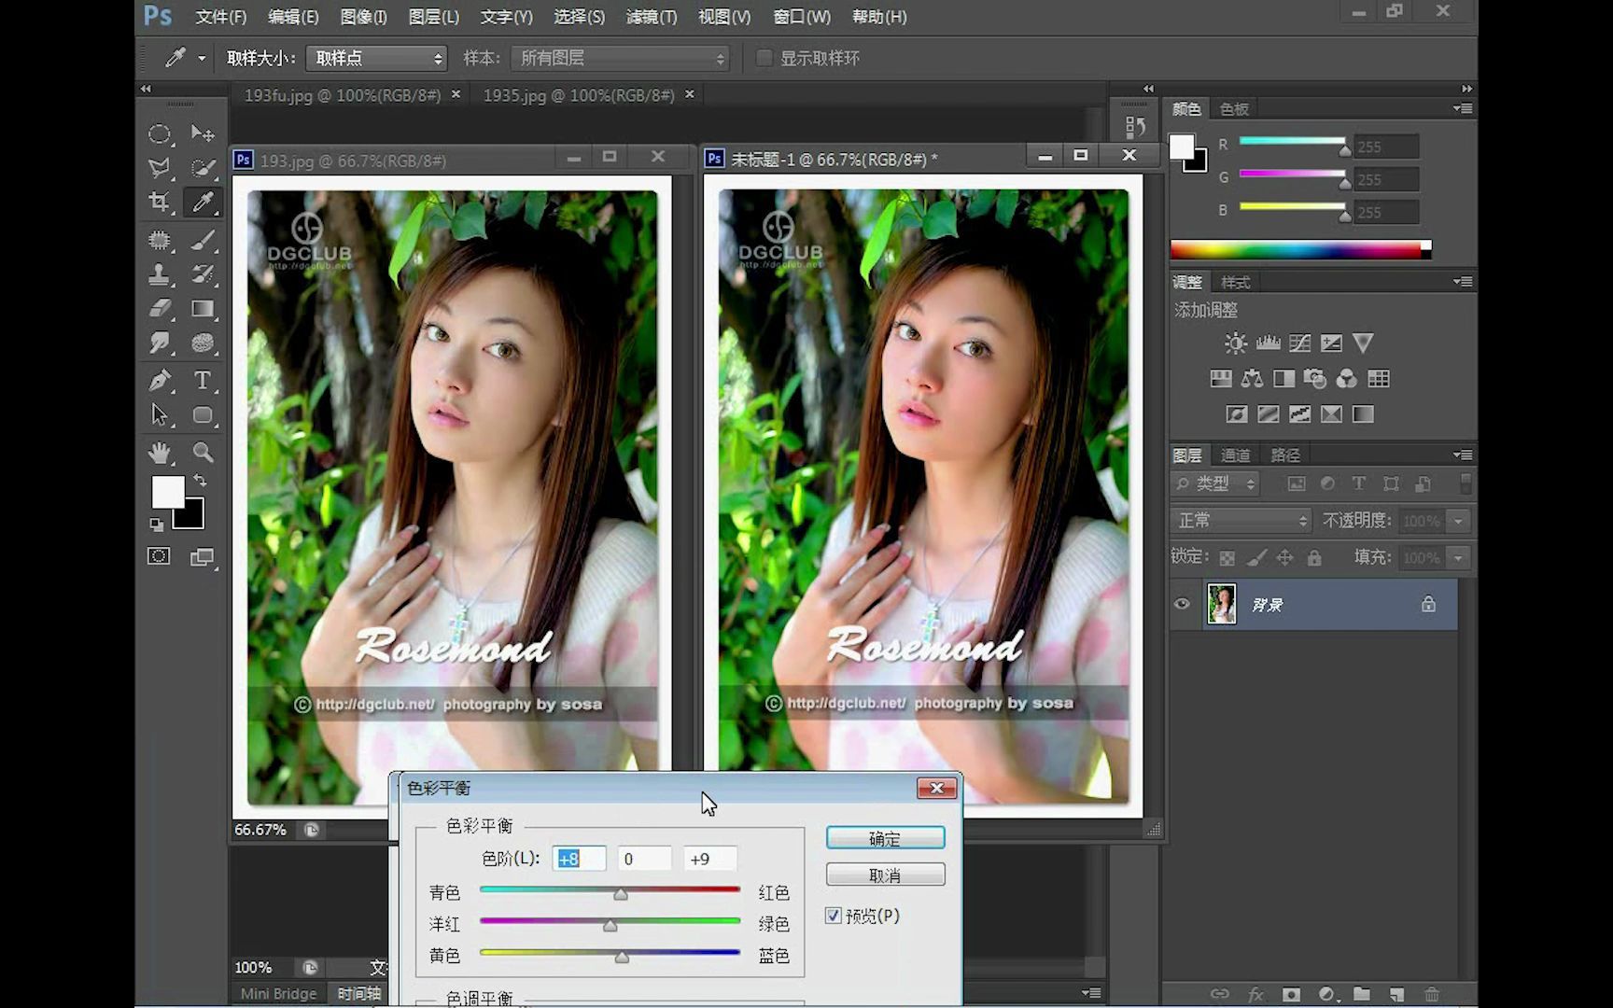Hide the 背景 layer eye icon

(1183, 604)
